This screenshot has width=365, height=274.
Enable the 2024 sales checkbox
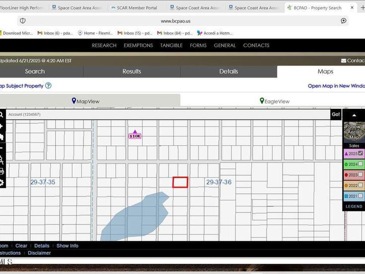point(360,164)
